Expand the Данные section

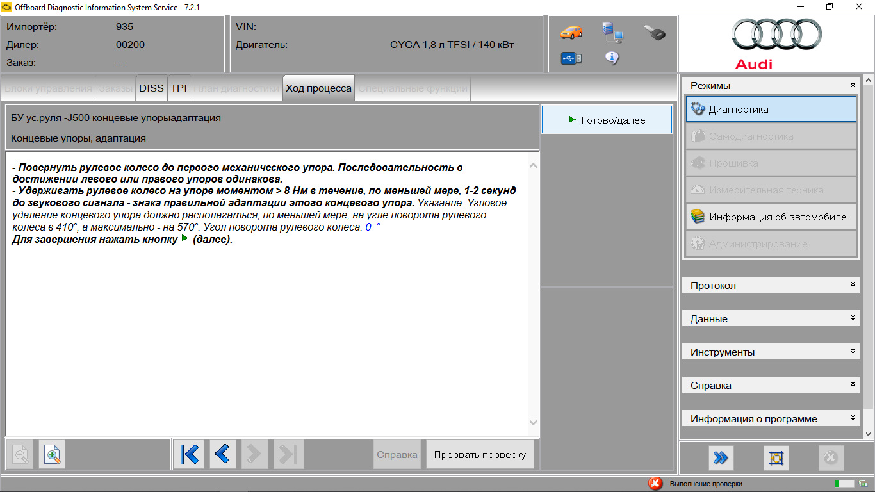[x=771, y=318]
